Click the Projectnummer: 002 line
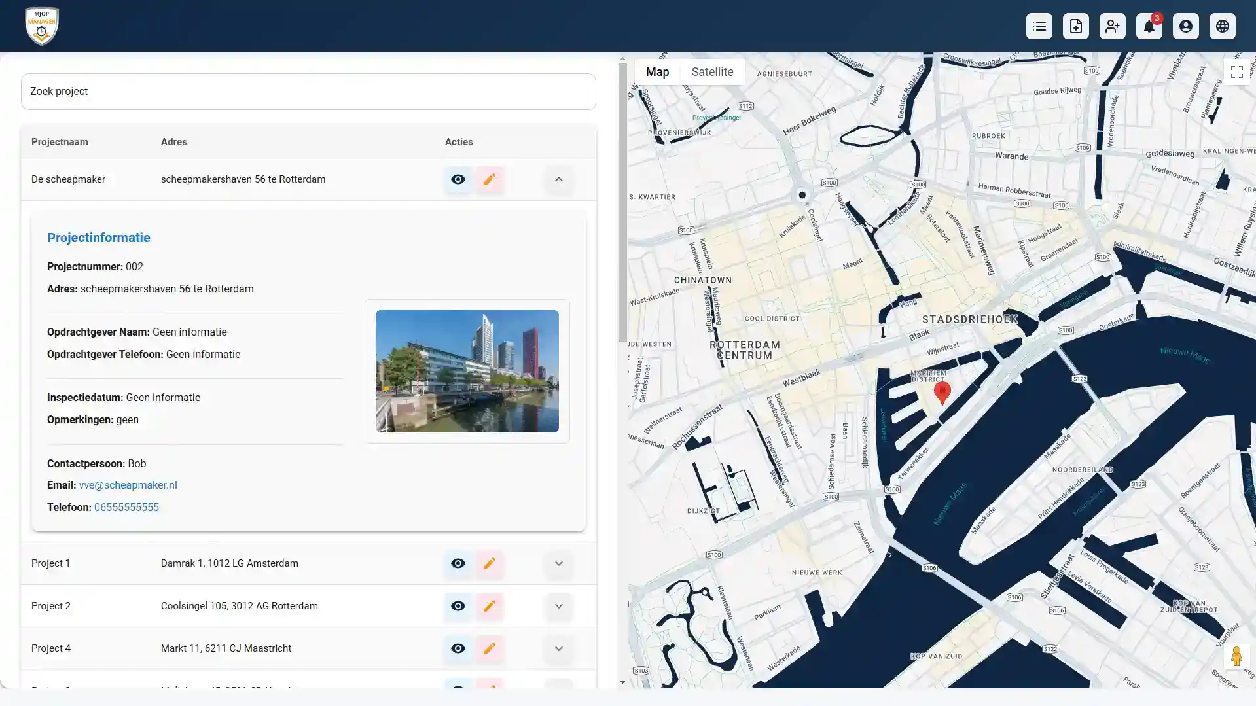Screen dimensions: 1256x706 [95, 267]
